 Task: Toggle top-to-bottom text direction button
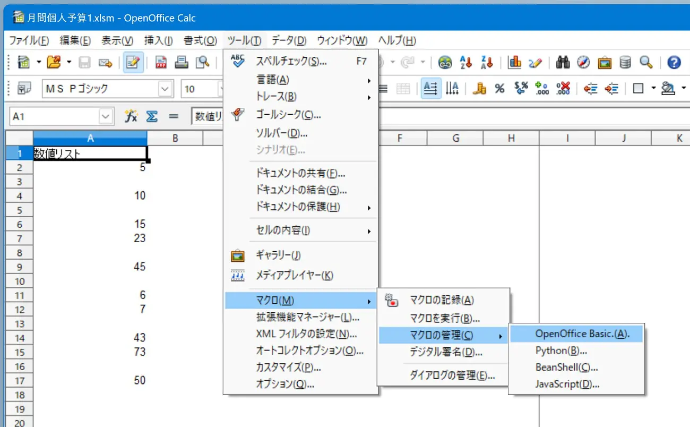452,89
